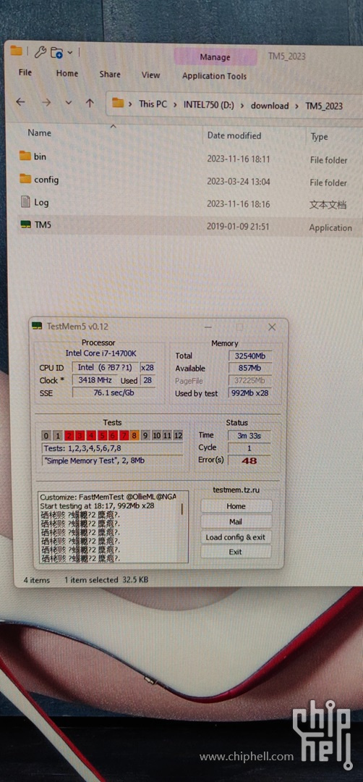Click Load config & exit button
Image resolution: width=363 pixels, height=782 pixels.
point(236,537)
